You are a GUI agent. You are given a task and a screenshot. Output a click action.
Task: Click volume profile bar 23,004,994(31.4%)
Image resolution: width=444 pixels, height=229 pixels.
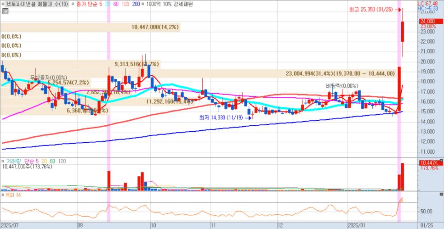point(198,73)
